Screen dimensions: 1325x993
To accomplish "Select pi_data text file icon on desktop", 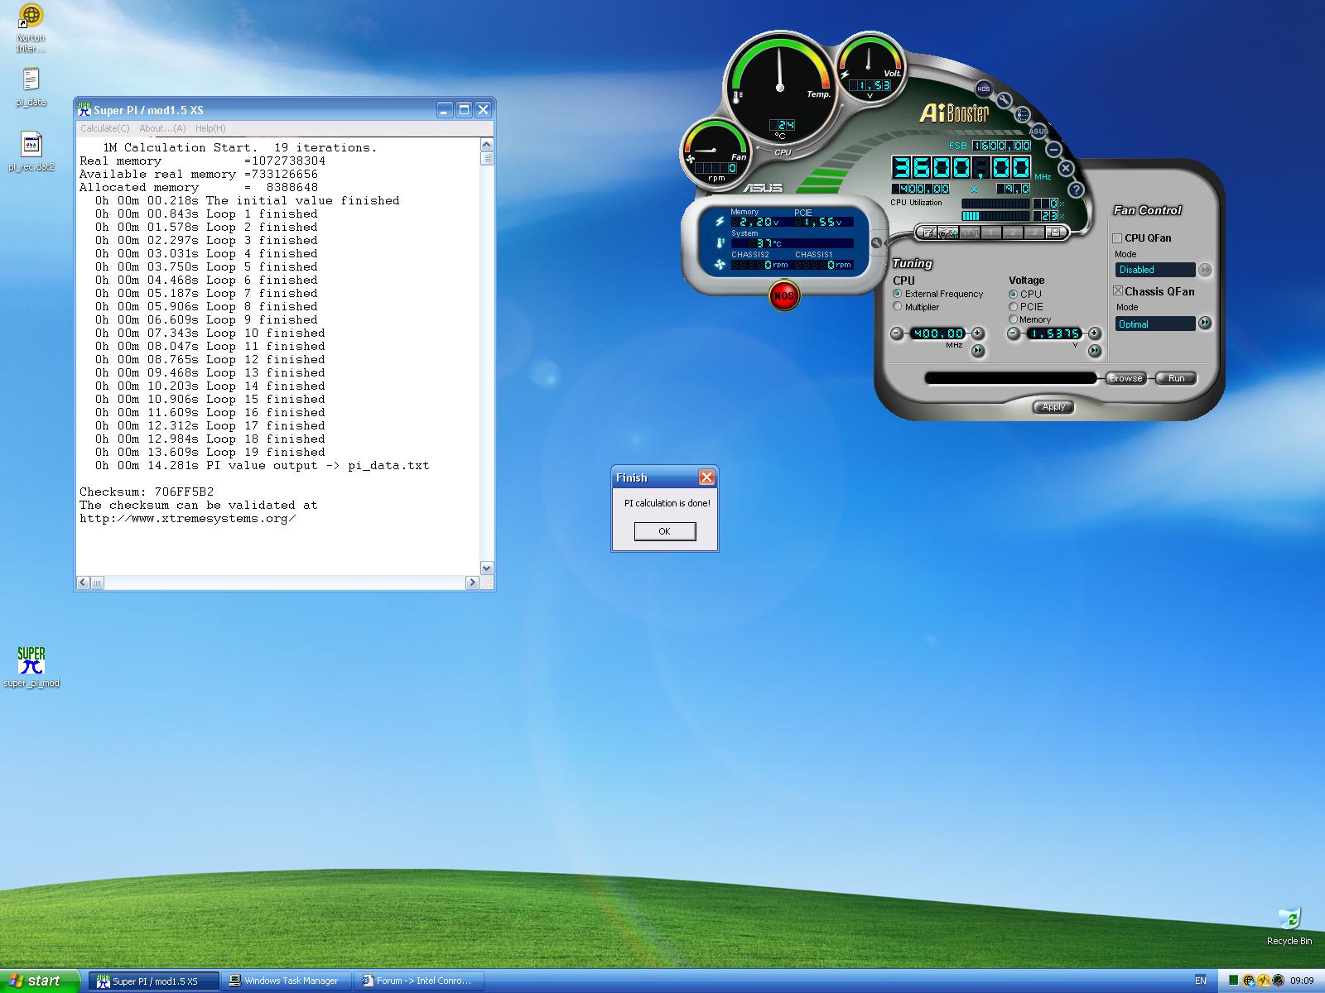I will [31, 88].
